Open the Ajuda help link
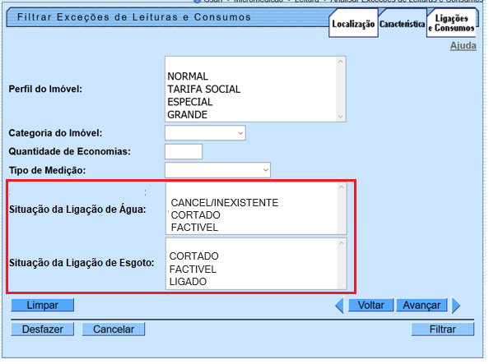Viewport: 489px width, 364px height. click(463, 46)
